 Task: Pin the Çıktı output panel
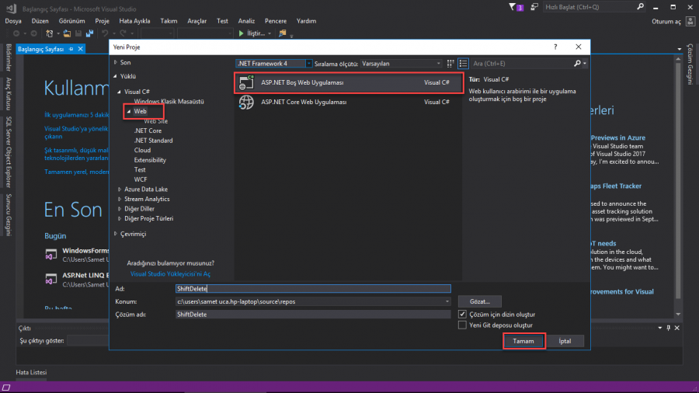pos(668,328)
